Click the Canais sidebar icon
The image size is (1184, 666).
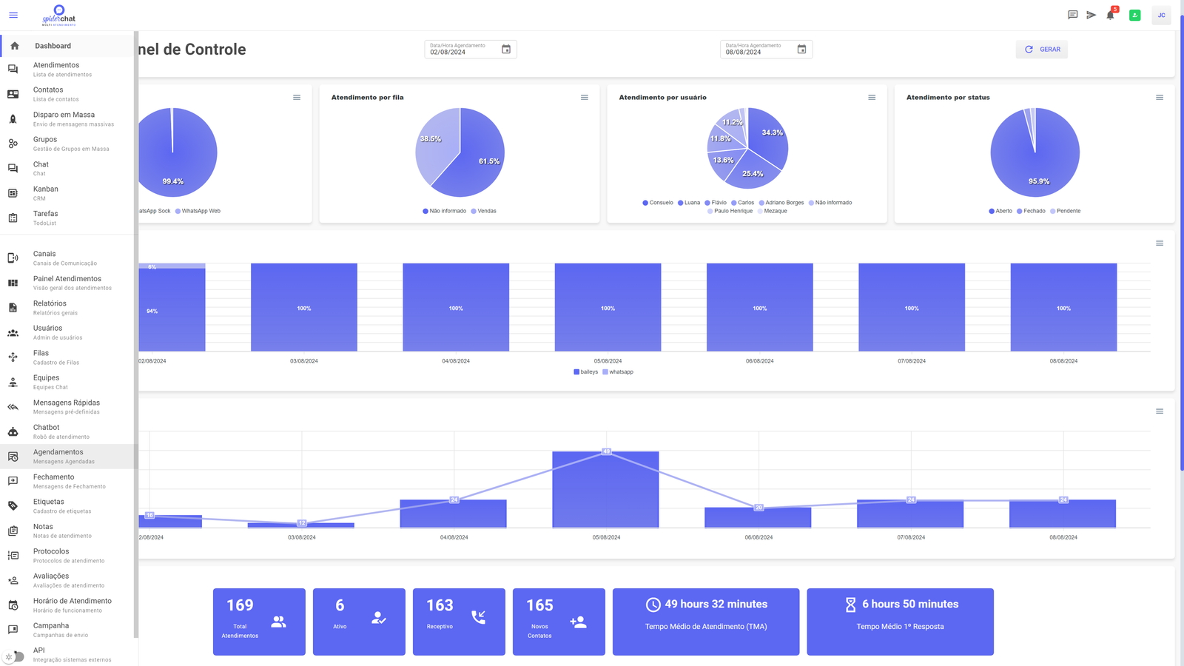(13, 258)
